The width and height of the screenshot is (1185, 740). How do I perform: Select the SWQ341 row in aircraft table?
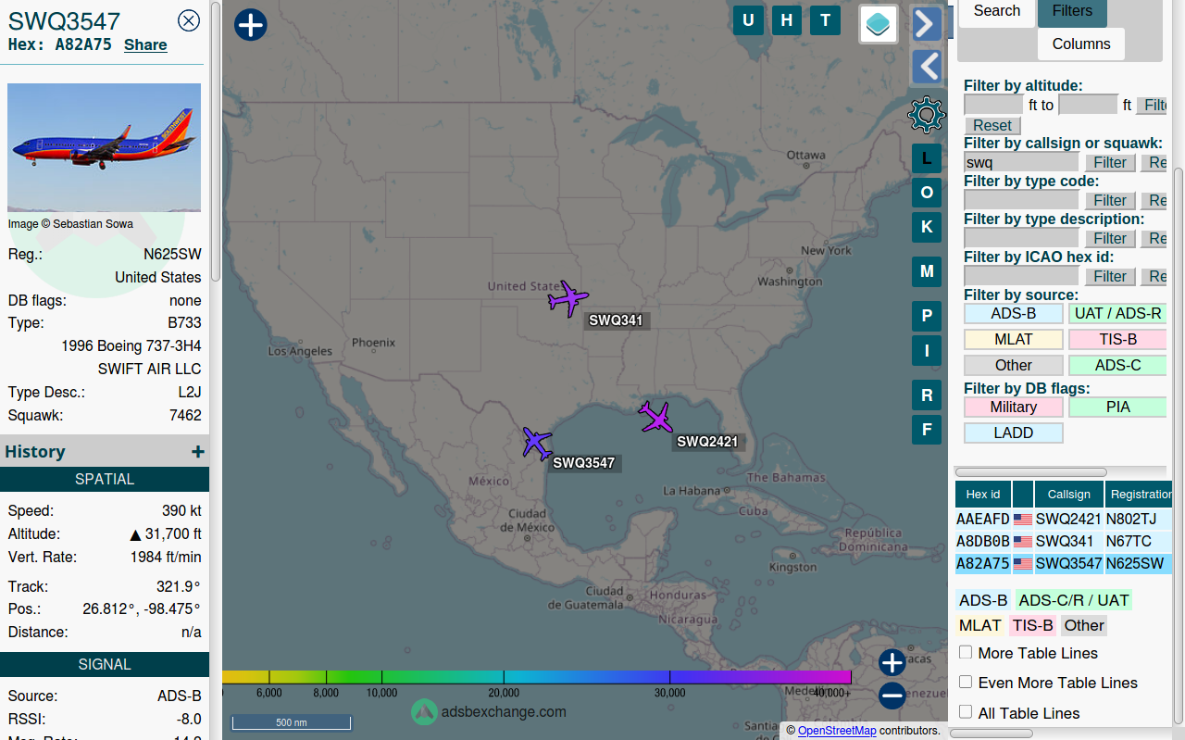click(1064, 542)
